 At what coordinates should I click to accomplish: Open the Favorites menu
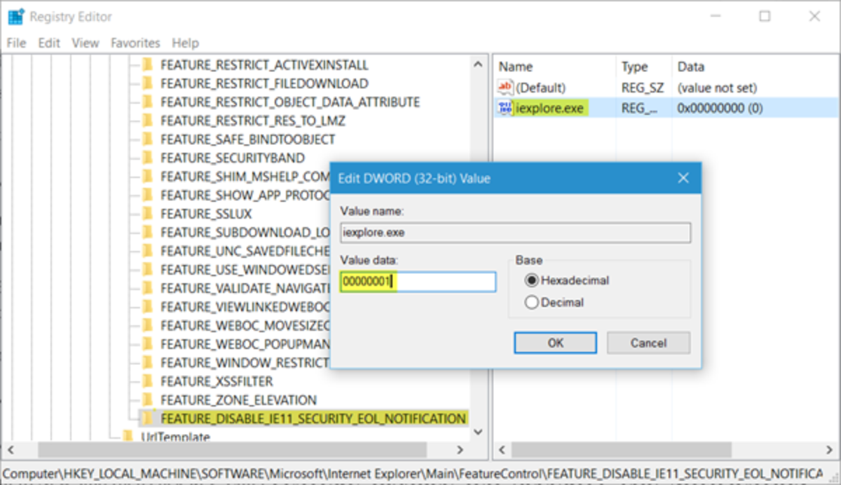coord(135,43)
